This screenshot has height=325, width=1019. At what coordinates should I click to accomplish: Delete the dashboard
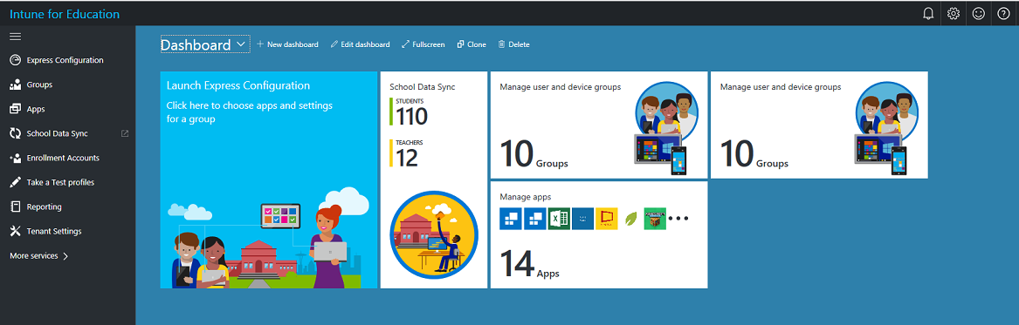[513, 44]
